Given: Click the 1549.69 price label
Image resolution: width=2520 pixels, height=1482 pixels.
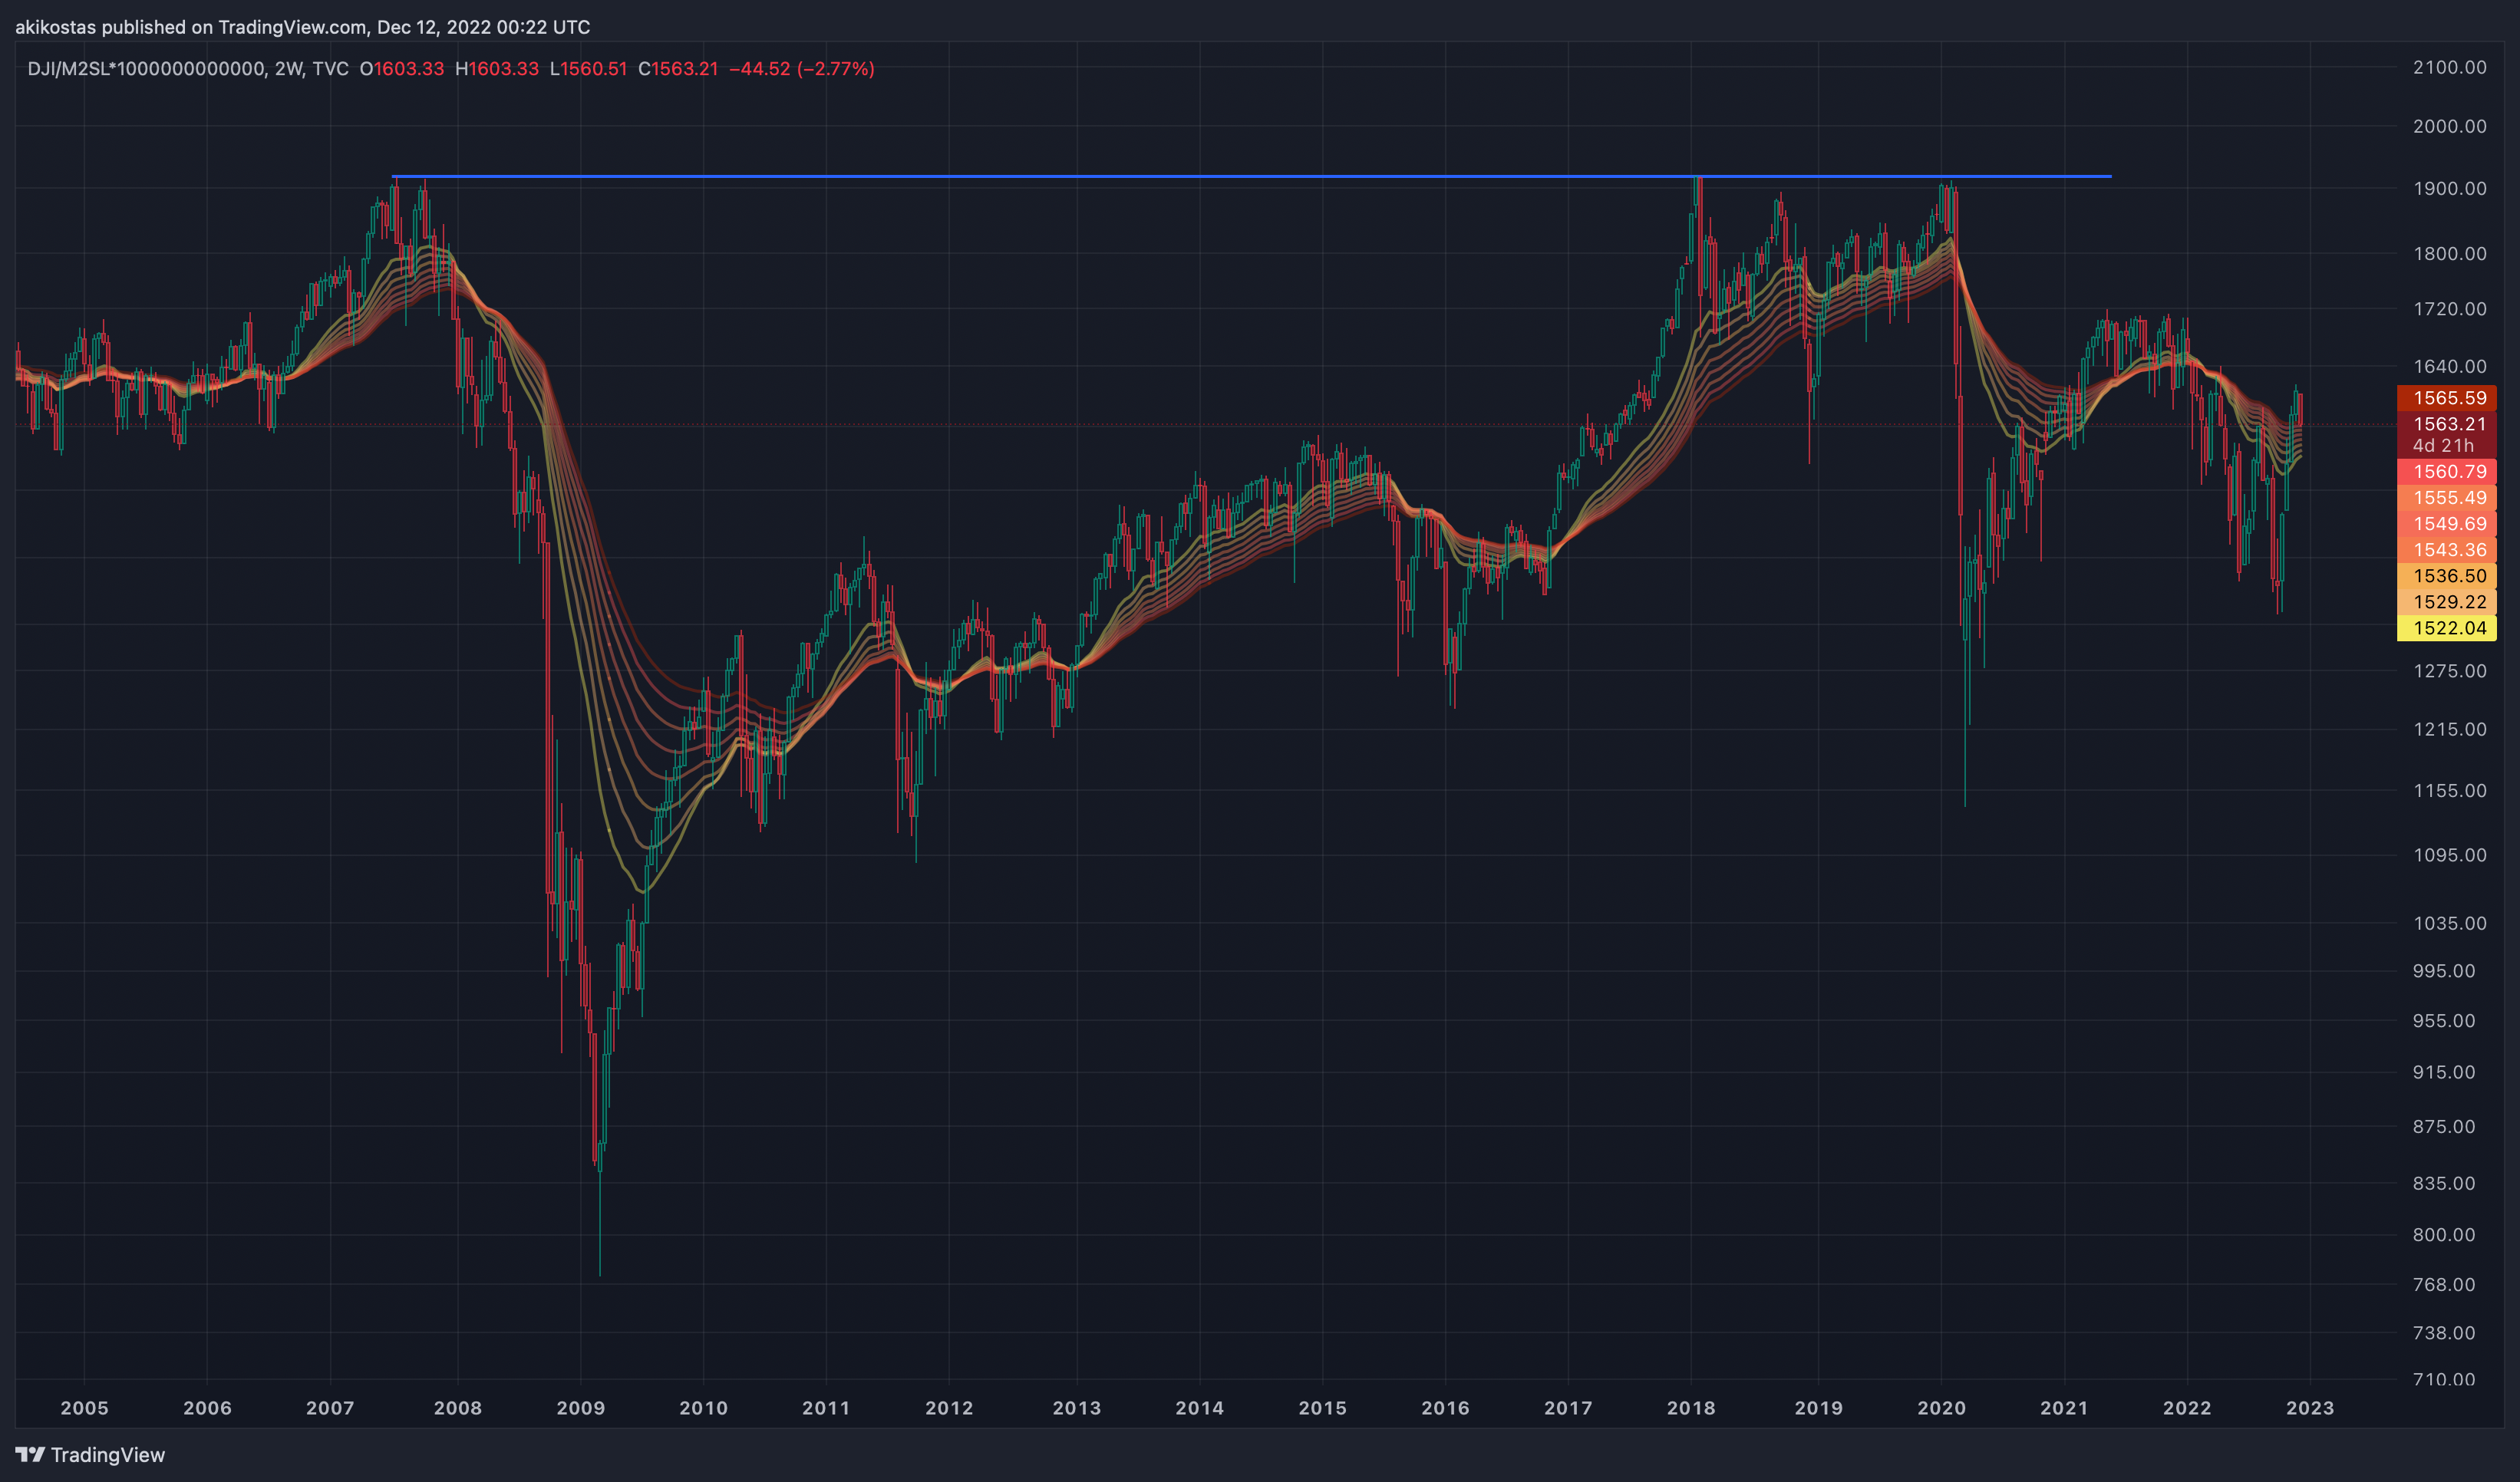Looking at the screenshot, I should pos(2447,524).
